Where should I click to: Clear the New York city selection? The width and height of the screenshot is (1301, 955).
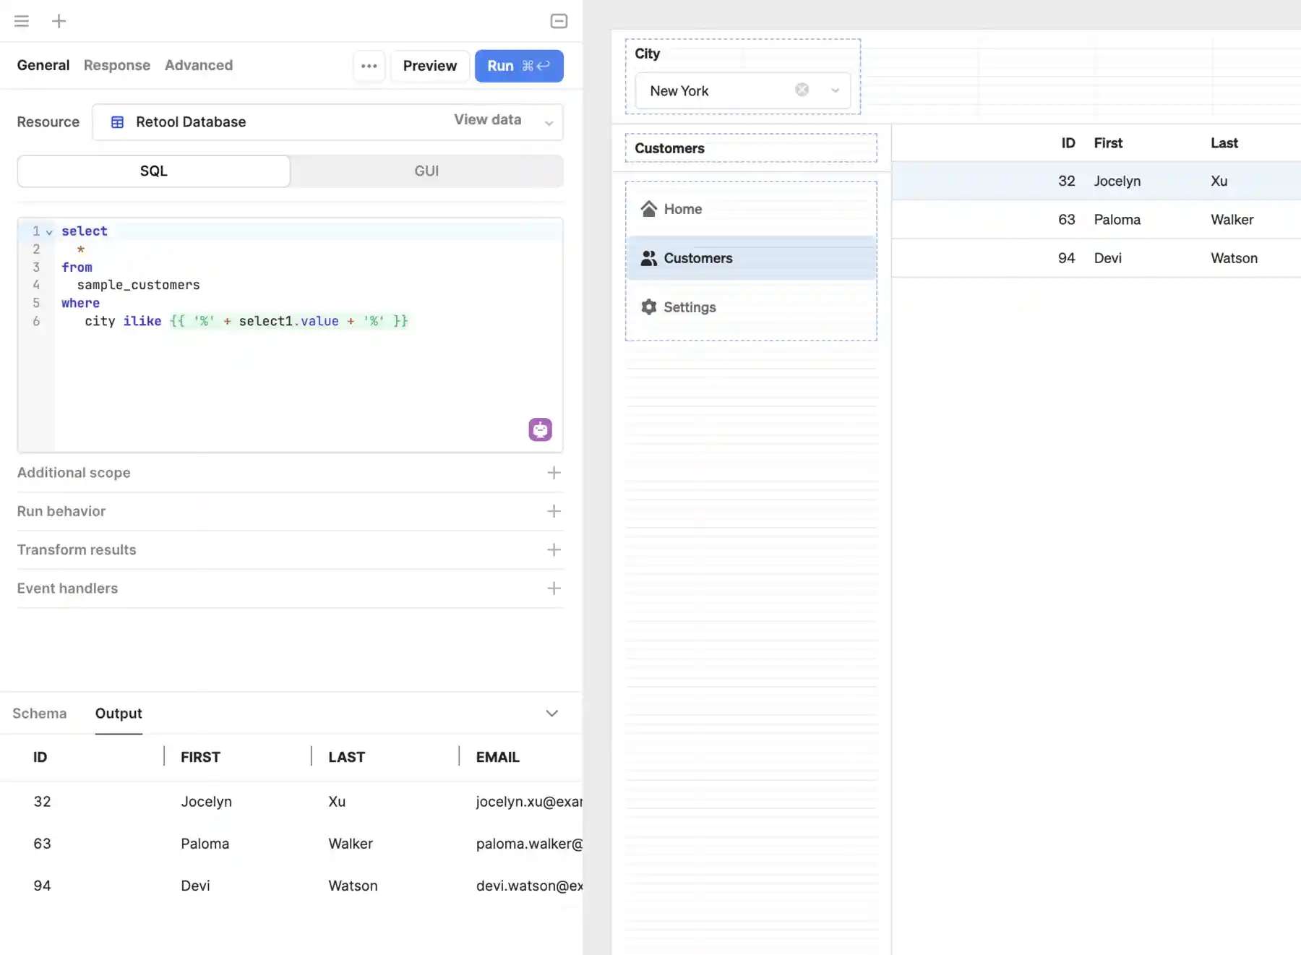802,90
